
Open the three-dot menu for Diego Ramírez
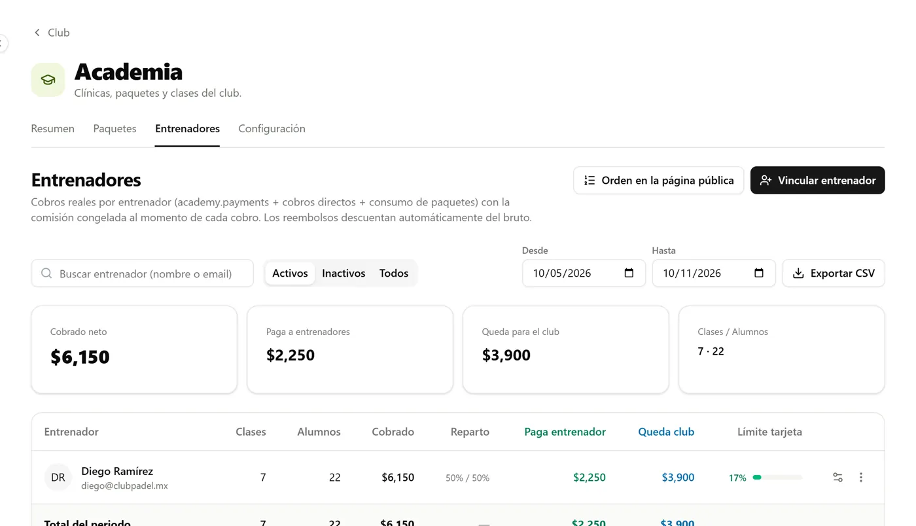tap(861, 478)
